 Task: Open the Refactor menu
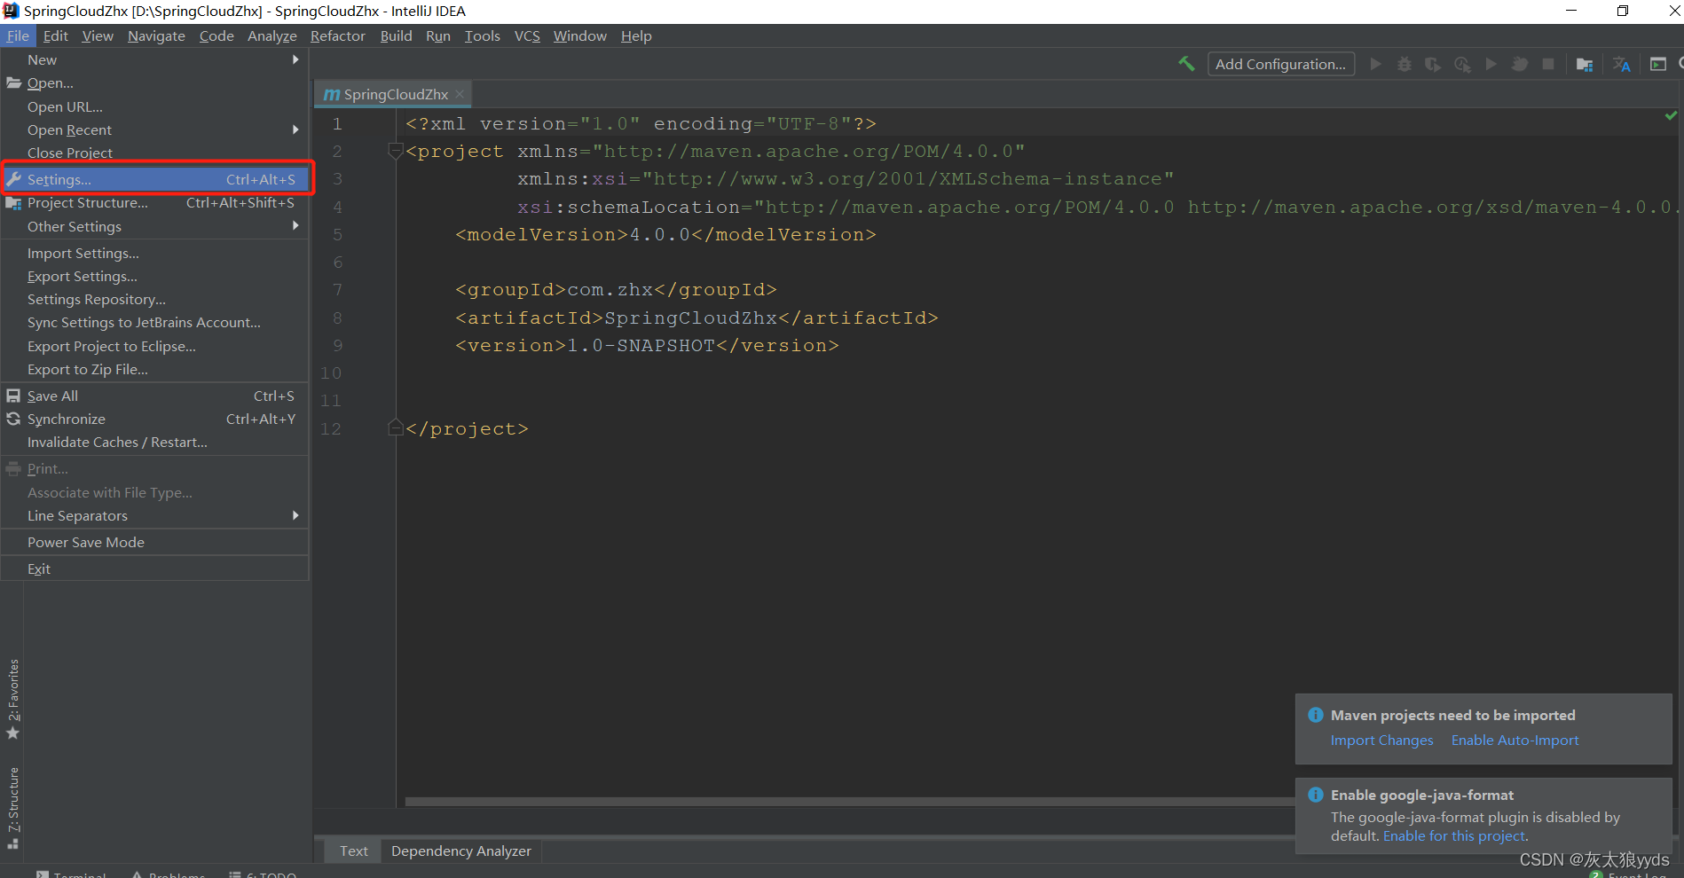pyautogui.click(x=337, y=35)
